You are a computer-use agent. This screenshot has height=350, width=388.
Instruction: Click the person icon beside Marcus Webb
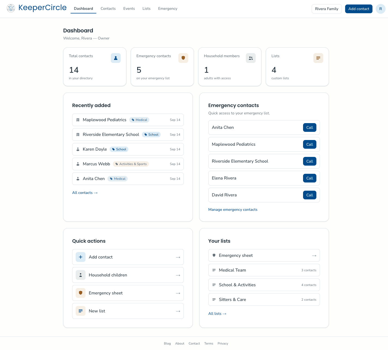tap(78, 164)
